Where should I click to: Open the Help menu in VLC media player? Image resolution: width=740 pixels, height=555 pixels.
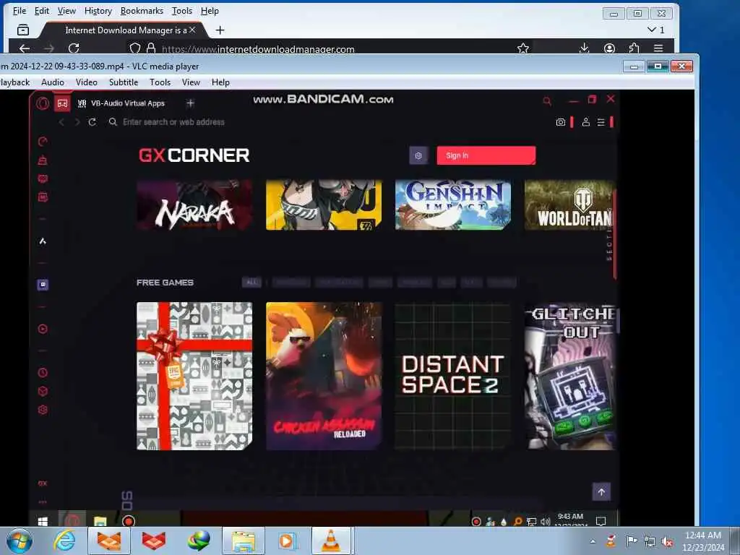[220, 82]
